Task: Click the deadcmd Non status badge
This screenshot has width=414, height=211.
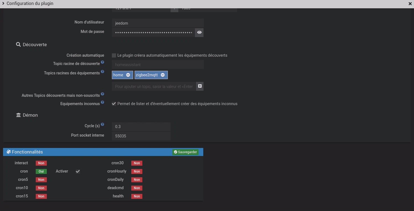Action: coord(137,188)
